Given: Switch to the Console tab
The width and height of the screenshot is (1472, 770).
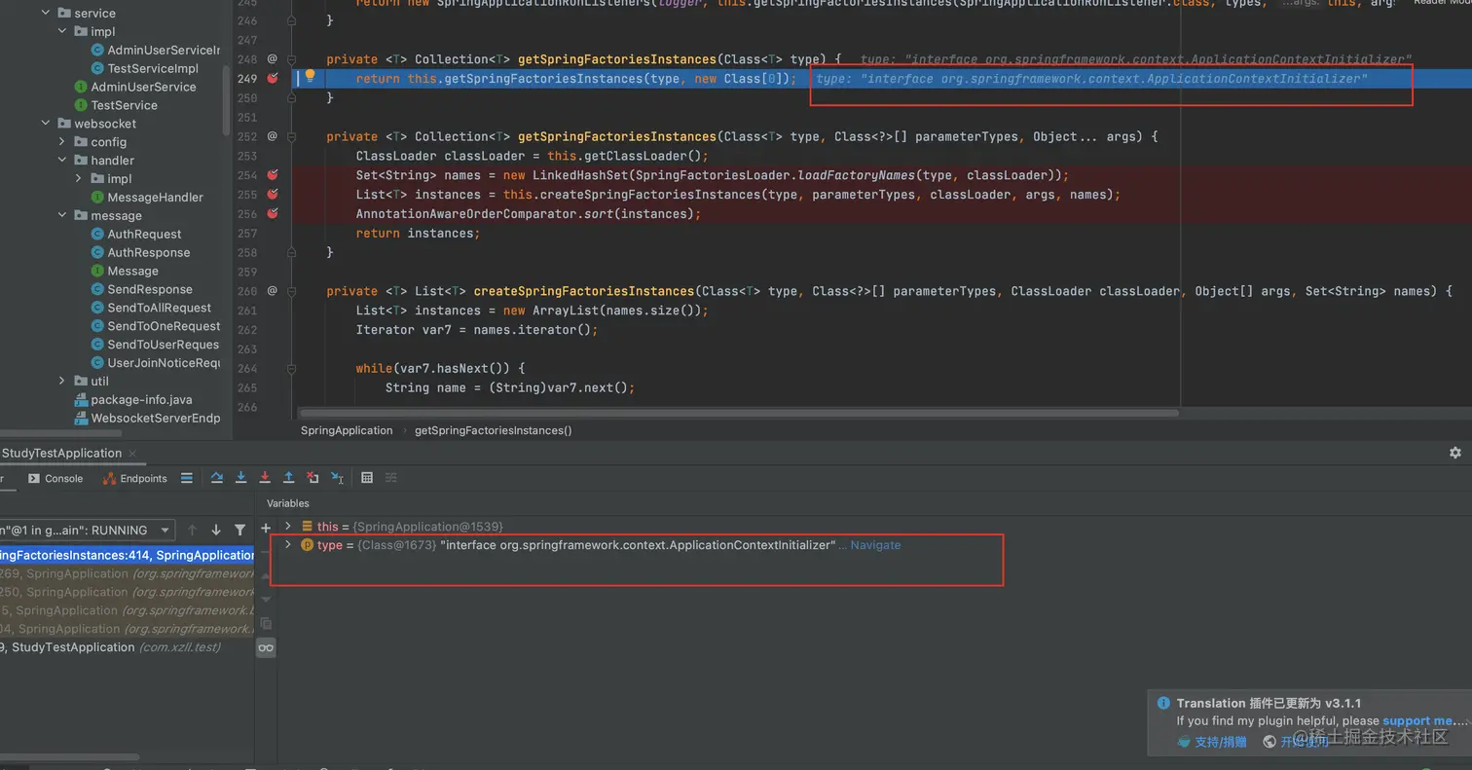Looking at the screenshot, I should coord(55,478).
